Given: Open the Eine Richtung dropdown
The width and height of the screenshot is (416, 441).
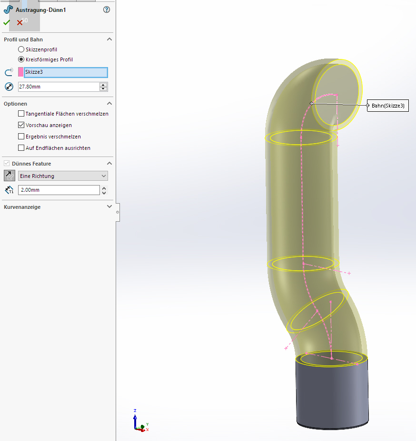Looking at the screenshot, I should 63,176.
